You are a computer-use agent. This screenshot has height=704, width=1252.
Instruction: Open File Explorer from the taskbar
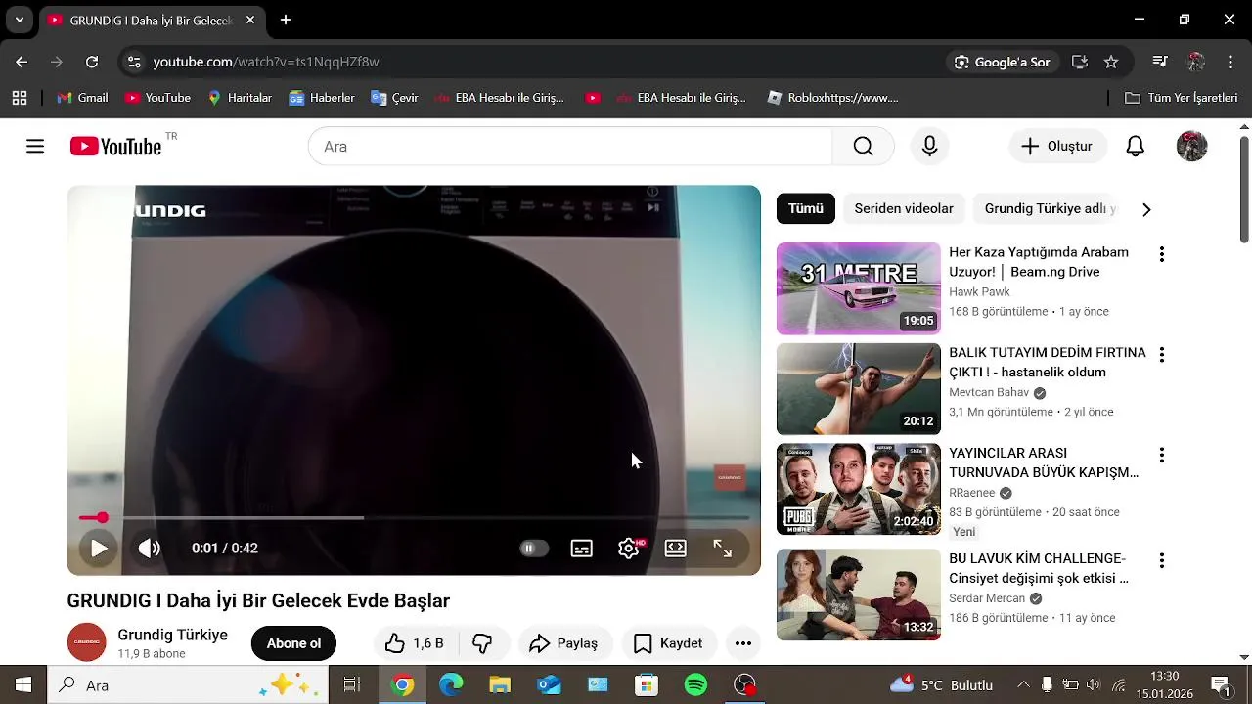pos(500,685)
